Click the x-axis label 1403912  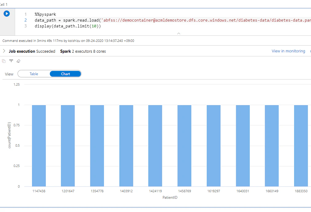126,191
